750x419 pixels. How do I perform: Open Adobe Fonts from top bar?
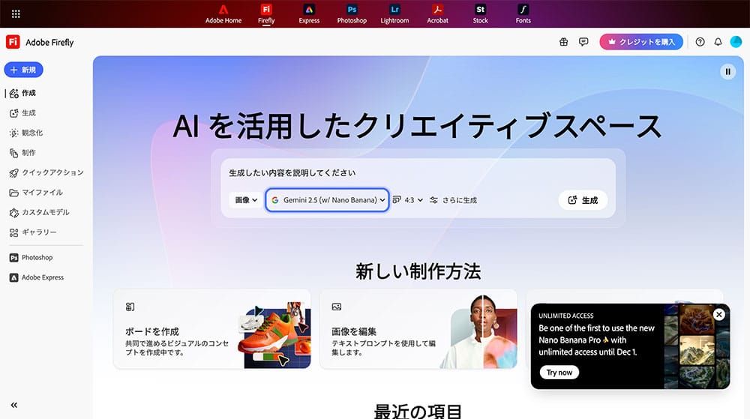(523, 13)
